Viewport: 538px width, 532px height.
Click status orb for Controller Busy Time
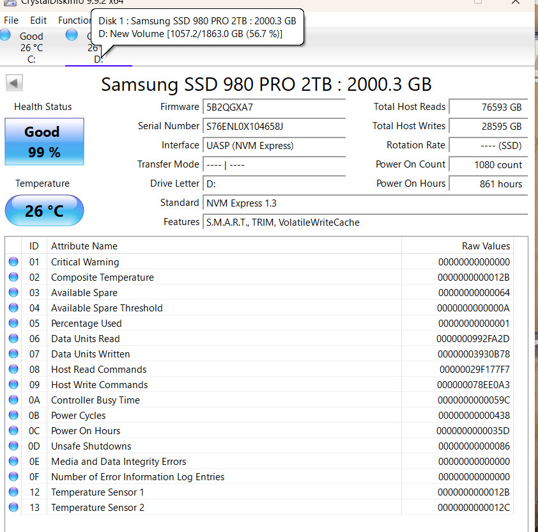point(13,400)
